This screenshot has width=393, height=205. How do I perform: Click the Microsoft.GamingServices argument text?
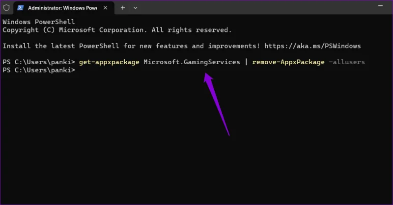(x=192, y=62)
